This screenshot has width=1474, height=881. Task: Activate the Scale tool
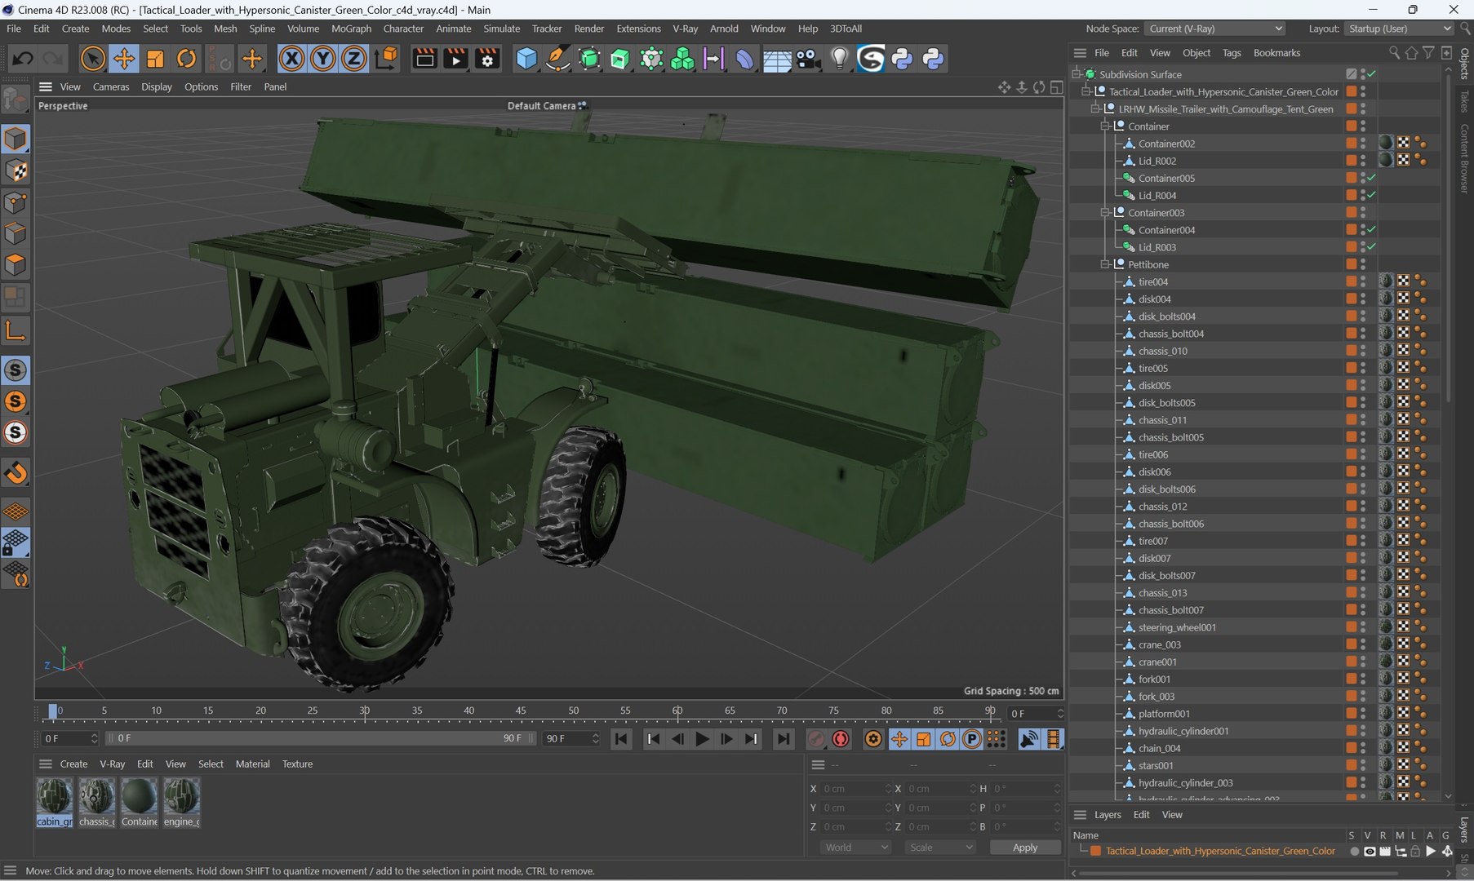point(155,59)
